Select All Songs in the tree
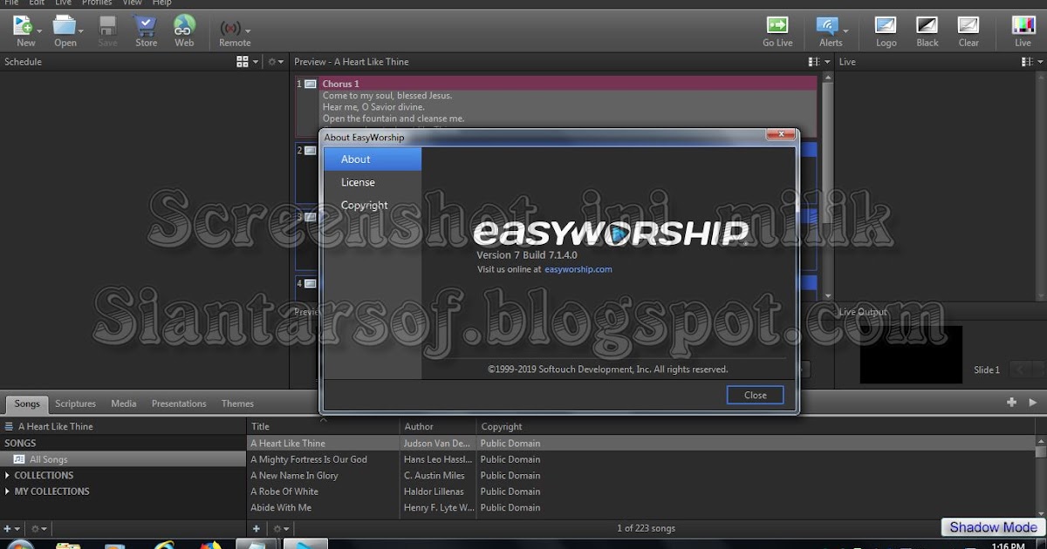 [x=123, y=459]
